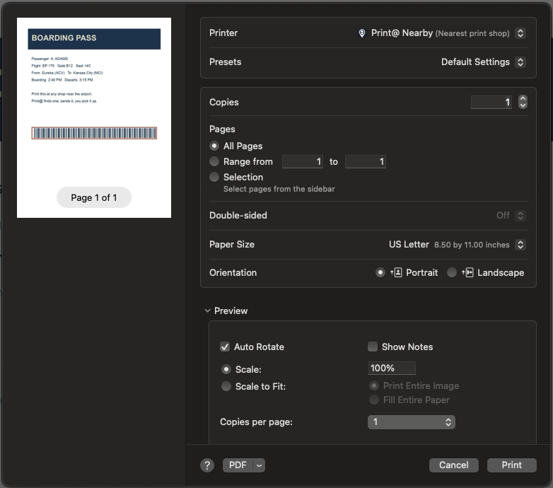Click the Cancel button
The image size is (553, 488).
[453, 465]
